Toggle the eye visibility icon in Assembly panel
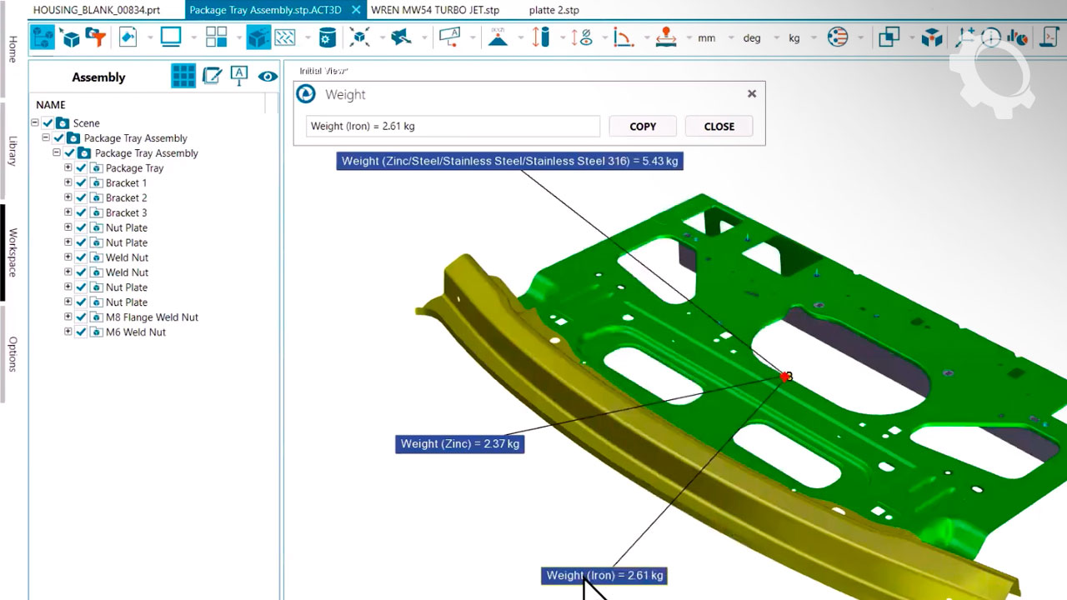This screenshot has width=1067, height=600. [267, 77]
